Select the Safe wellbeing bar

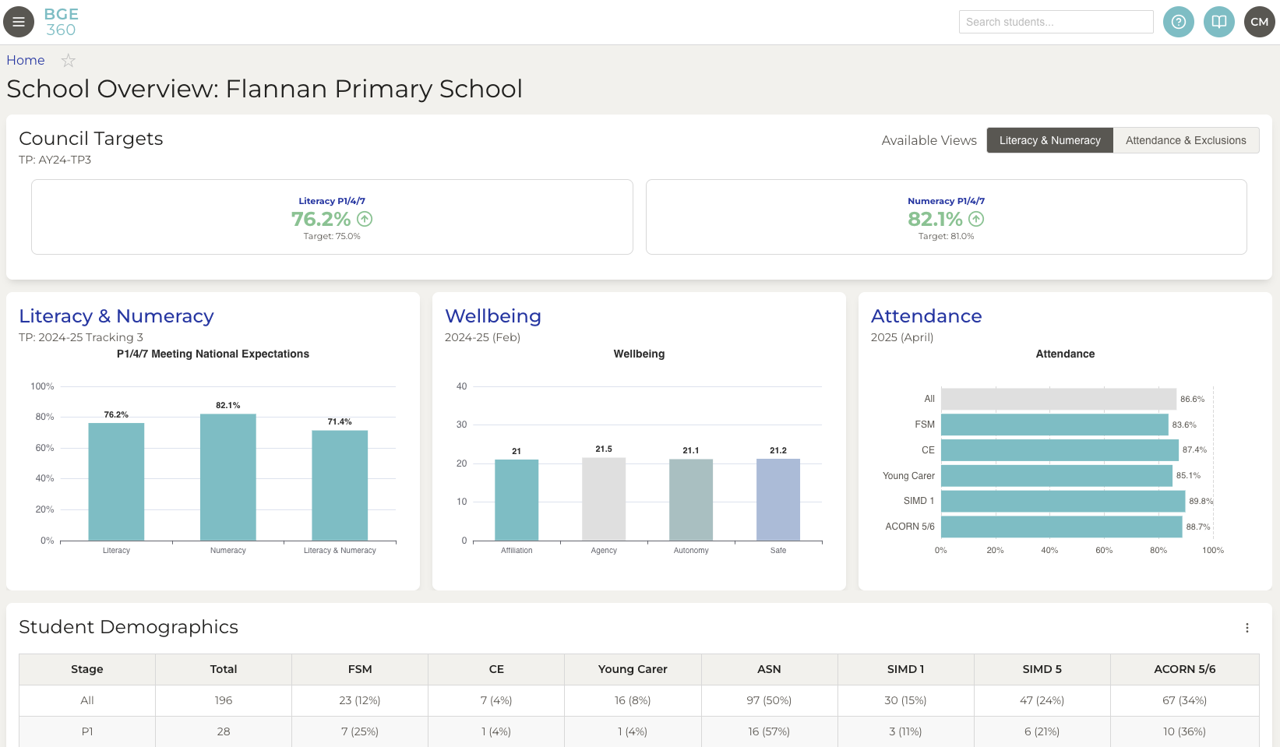778,499
